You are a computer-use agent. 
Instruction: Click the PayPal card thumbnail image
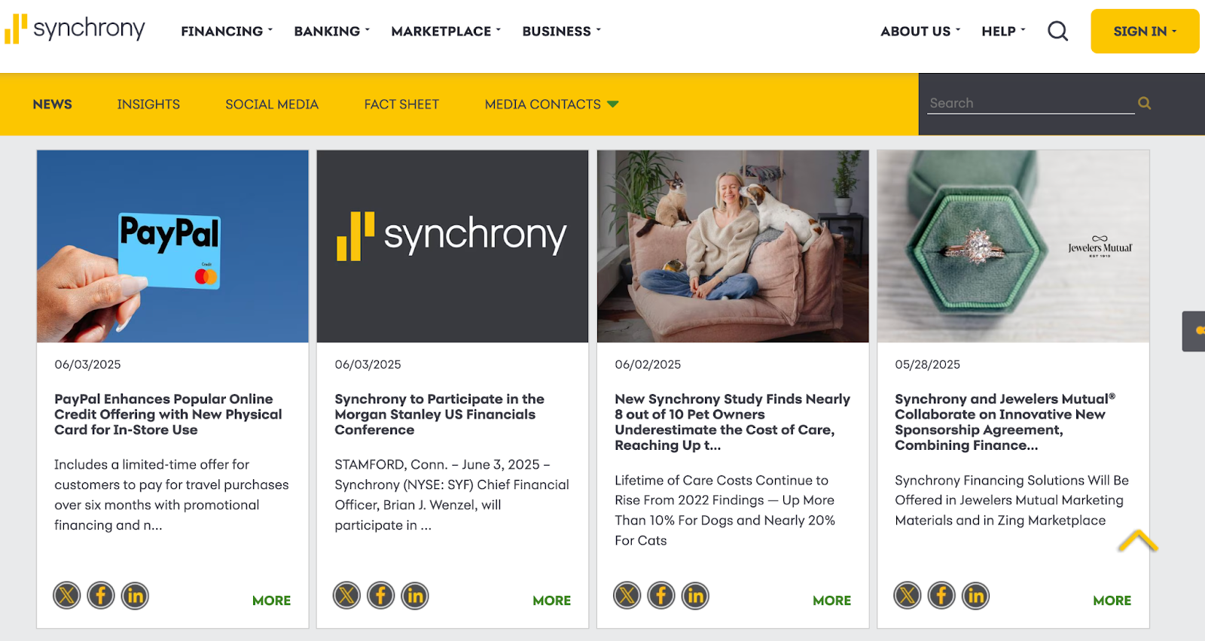(172, 246)
